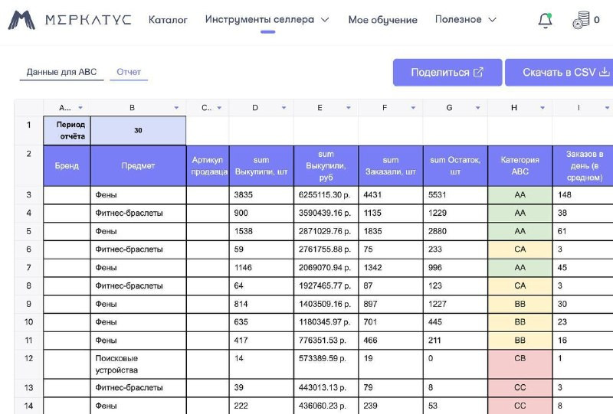Screen dimensions: 613x414
Task: Select cell with 2069070.94 р.
Action: pos(326,268)
